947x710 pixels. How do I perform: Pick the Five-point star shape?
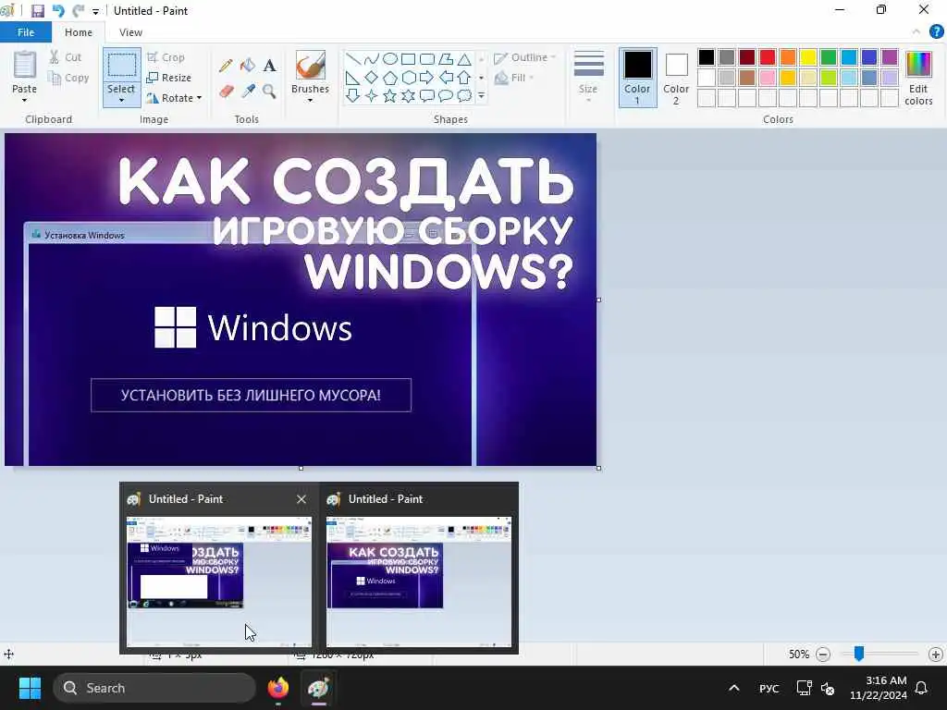(x=390, y=95)
